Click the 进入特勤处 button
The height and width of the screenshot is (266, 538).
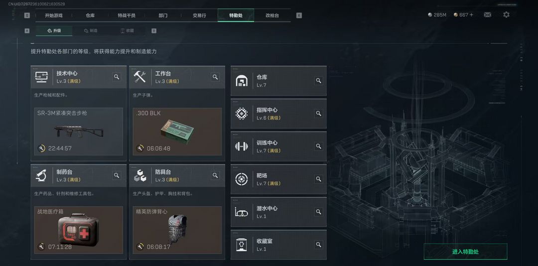coord(465,252)
